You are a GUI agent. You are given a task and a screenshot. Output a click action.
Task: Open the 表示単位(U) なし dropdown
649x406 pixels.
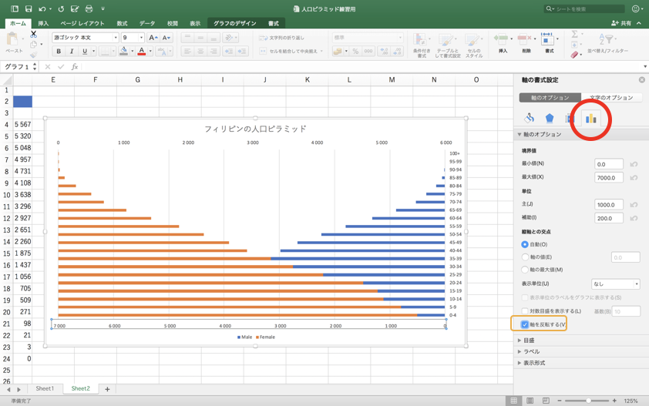pyautogui.click(x=616, y=284)
